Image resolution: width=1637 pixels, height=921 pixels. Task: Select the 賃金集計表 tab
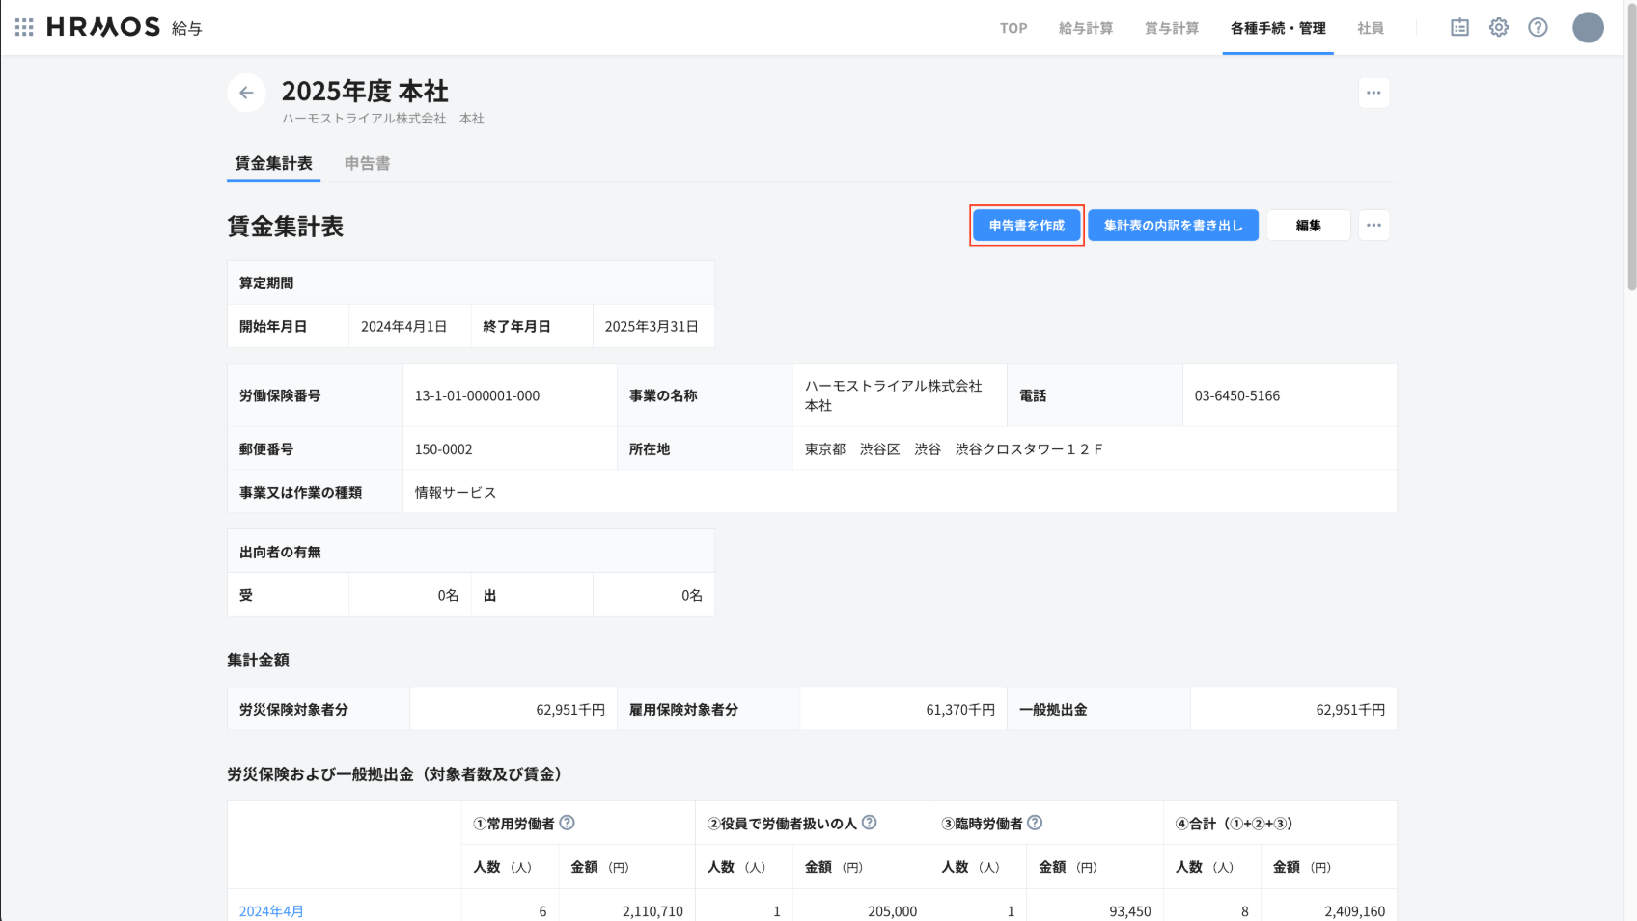click(273, 163)
